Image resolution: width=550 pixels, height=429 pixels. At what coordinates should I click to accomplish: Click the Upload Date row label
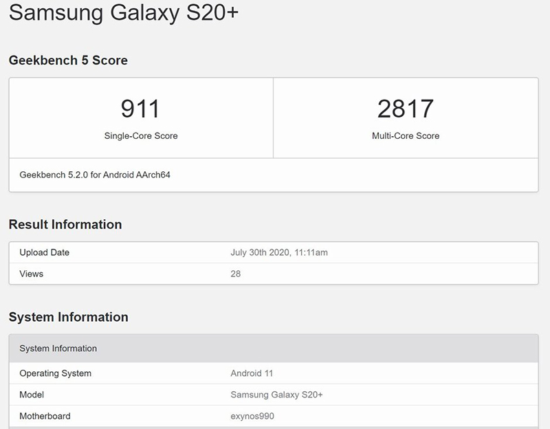[x=45, y=252]
